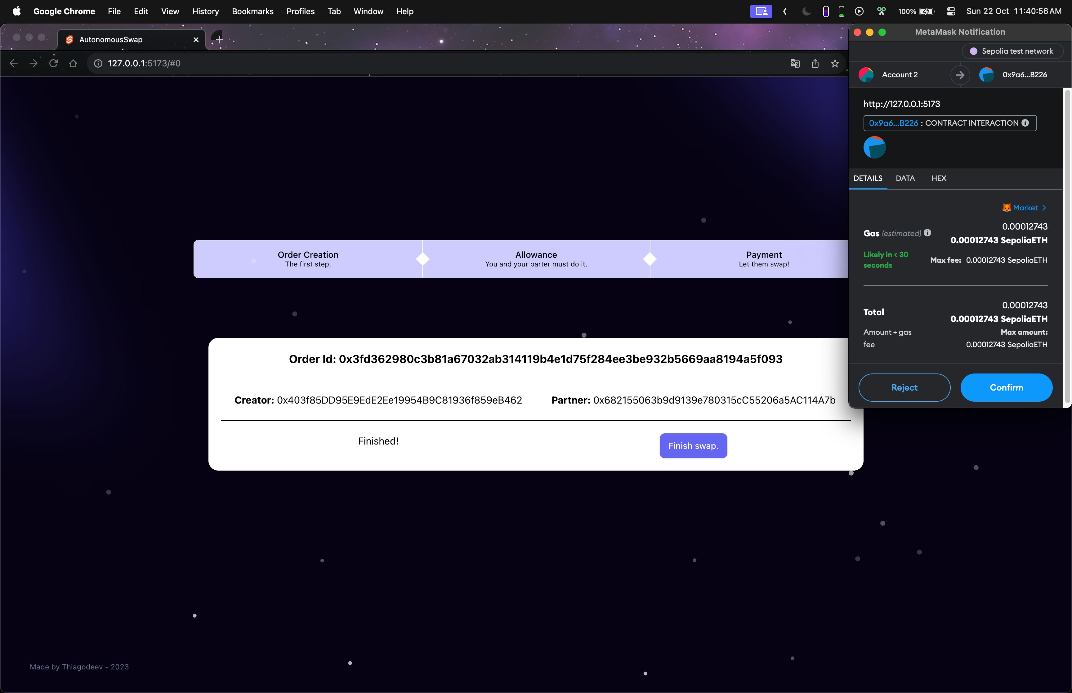
Task: Open the Tab menu
Action: [x=334, y=11]
